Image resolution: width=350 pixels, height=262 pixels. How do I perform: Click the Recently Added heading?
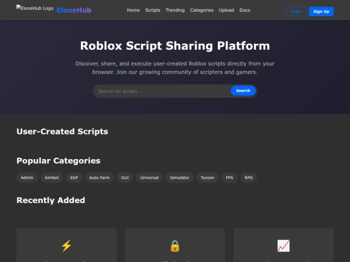[x=51, y=200]
